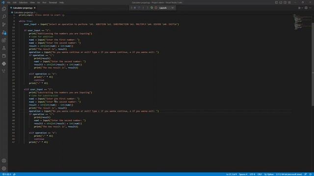This screenshot has width=314, height=176.
Task: Open the Launch configuration dropdown in debug toolbar
Action: click(x=167, y=8)
